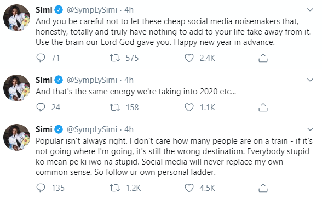Share the 'Popular isn't always right' tweet
322x198 pixels.
(x=263, y=188)
